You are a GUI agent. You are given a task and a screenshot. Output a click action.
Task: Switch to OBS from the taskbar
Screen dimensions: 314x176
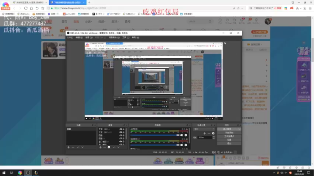coord(28,172)
